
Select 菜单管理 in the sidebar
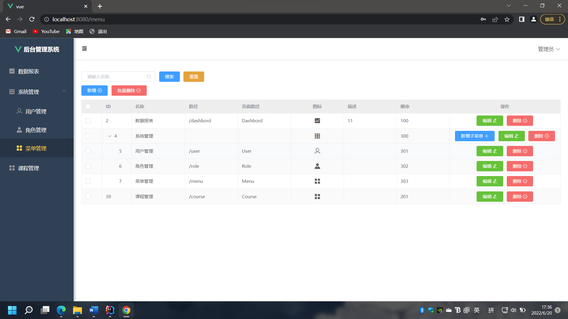point(37,148)
